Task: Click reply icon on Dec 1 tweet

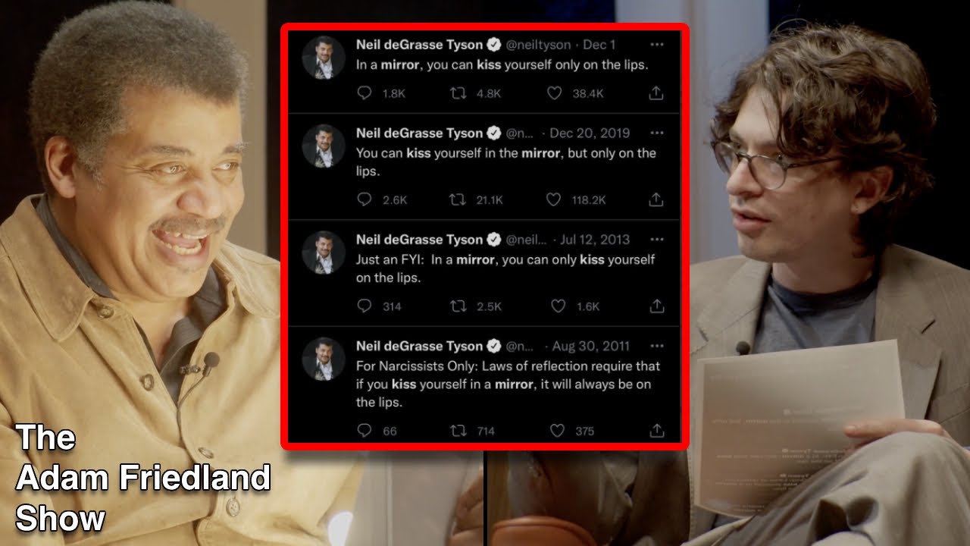Action: coord(365,93)
